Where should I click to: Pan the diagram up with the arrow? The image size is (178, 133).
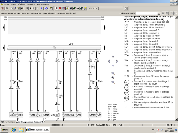(x=113, y=57)
